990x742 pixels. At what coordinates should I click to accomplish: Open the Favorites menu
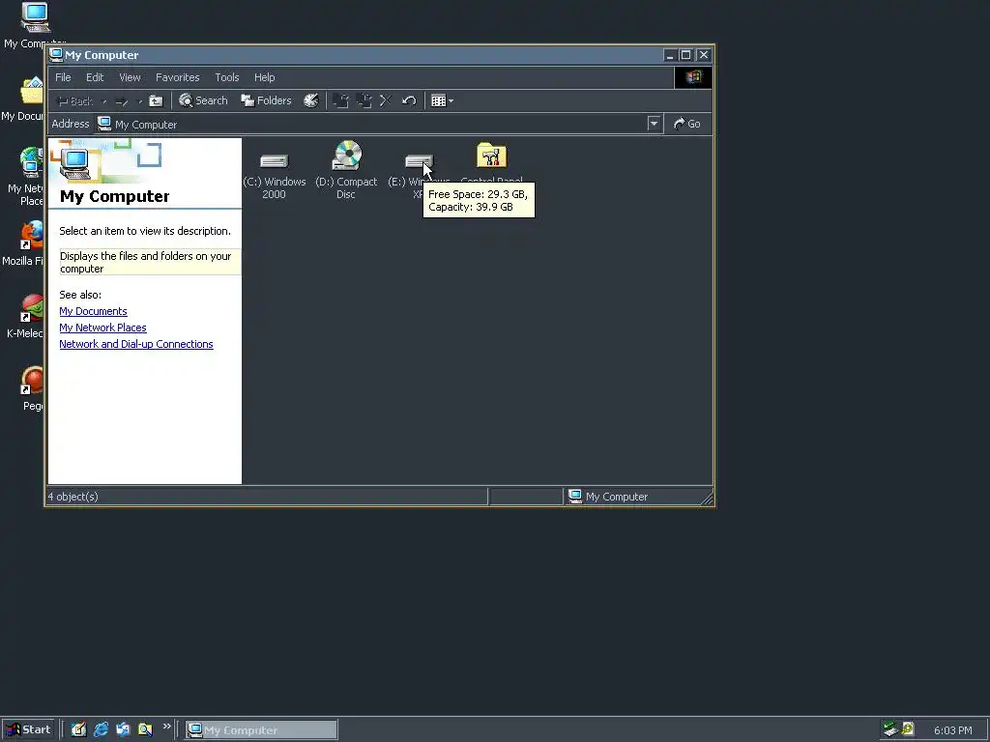178,77
